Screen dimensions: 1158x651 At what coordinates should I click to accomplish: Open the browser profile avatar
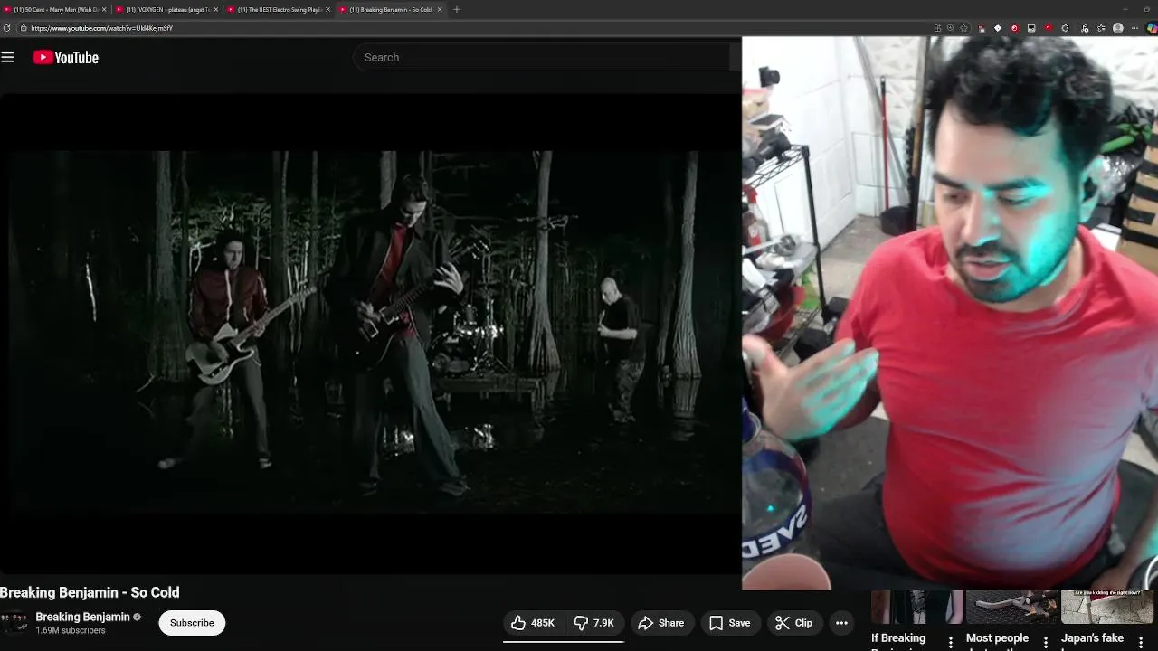pyautogui.click(x=1118, y=28)
